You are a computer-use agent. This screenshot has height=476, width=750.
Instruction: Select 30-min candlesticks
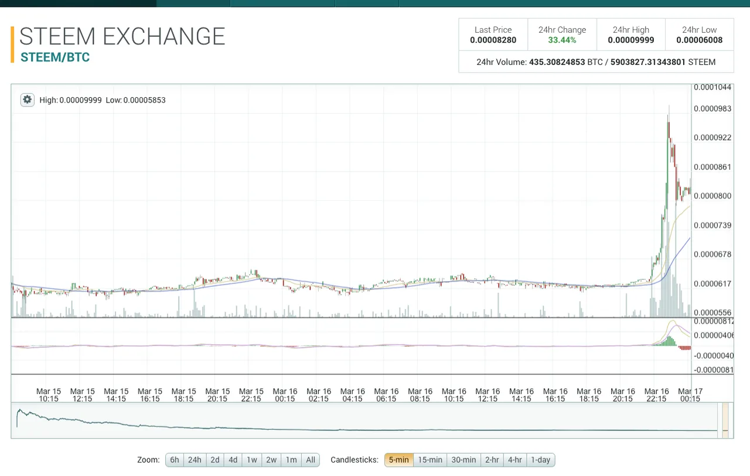coord(463,460)
